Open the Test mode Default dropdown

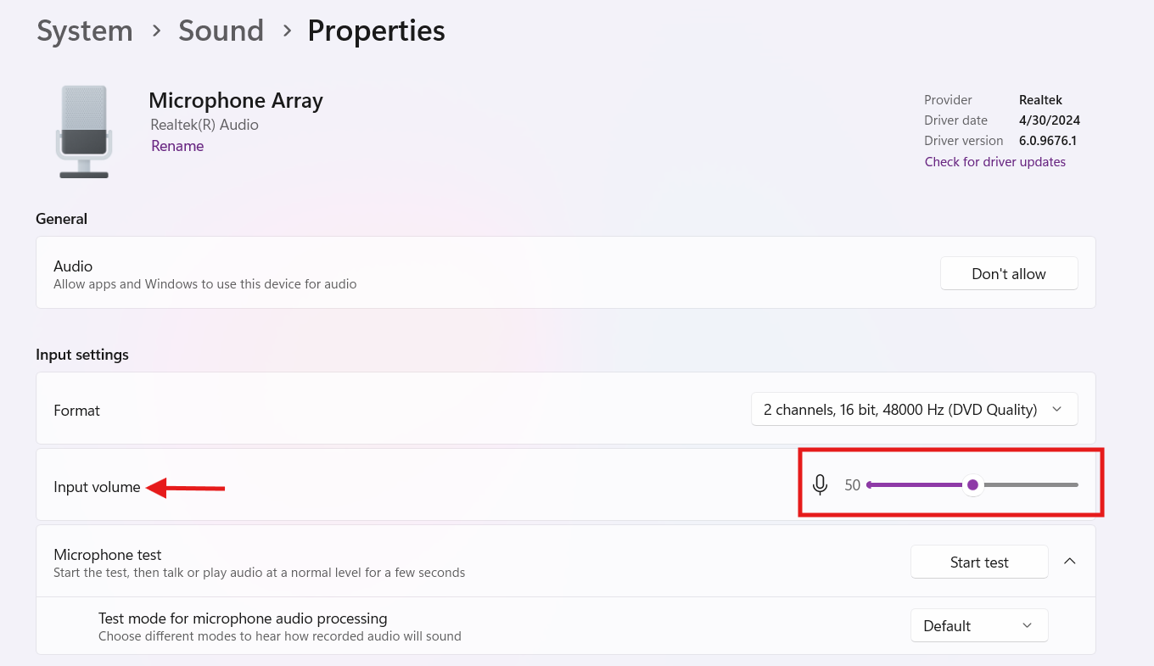(978, 625)
